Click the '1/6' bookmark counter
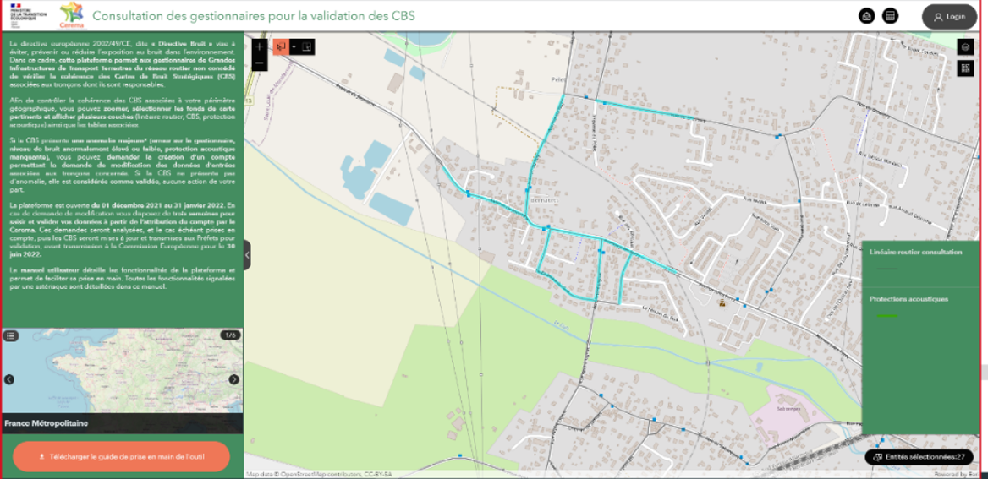The height and width of the screenshot is (479, 988). click(x=230, y=335)
